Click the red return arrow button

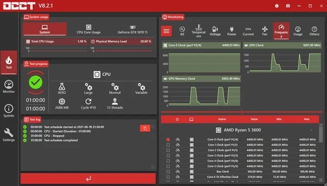pos(88,178)
